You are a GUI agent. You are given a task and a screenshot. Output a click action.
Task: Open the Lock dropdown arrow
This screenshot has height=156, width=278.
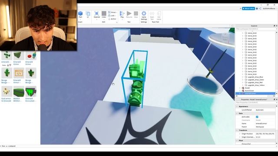tap(116, 16)
